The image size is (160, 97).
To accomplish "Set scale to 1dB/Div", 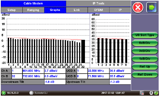I will [145, 59].
